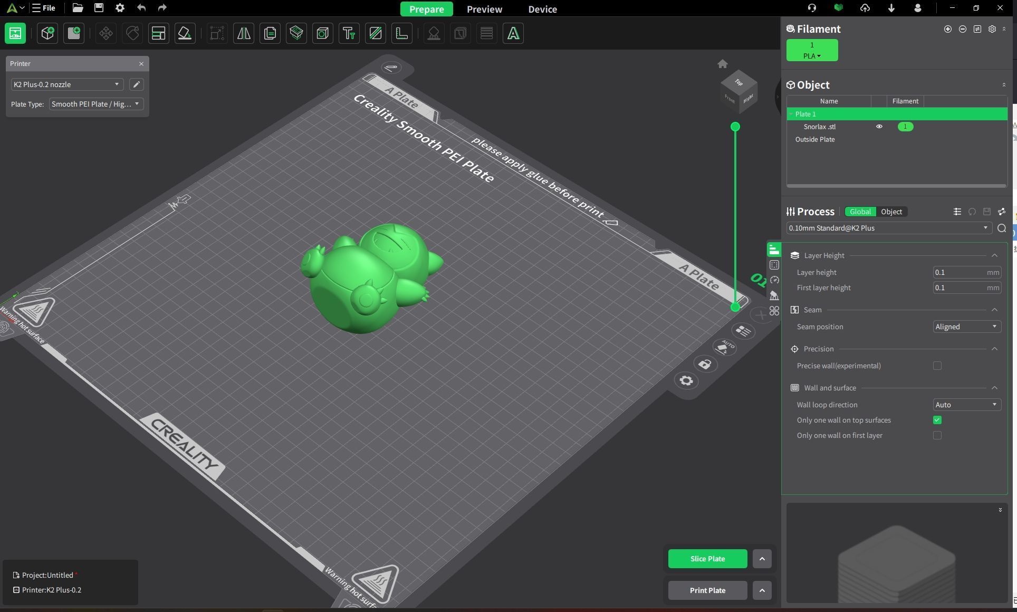The width and height of the screenshot is (1017, 612).
Task: Click the plate settings gear icon
Action: pos(686,381)
